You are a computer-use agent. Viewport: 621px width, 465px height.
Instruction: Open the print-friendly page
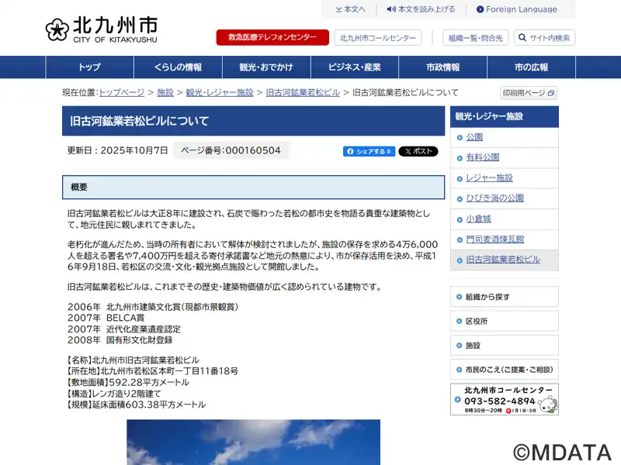tap(528, 93)
